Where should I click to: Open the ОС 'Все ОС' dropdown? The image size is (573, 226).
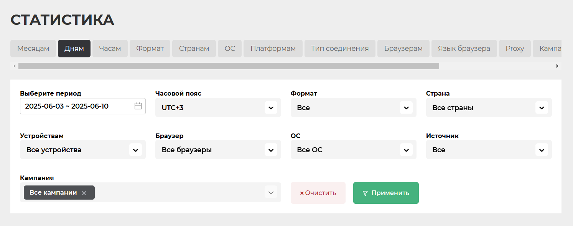[x=406, y=150]
